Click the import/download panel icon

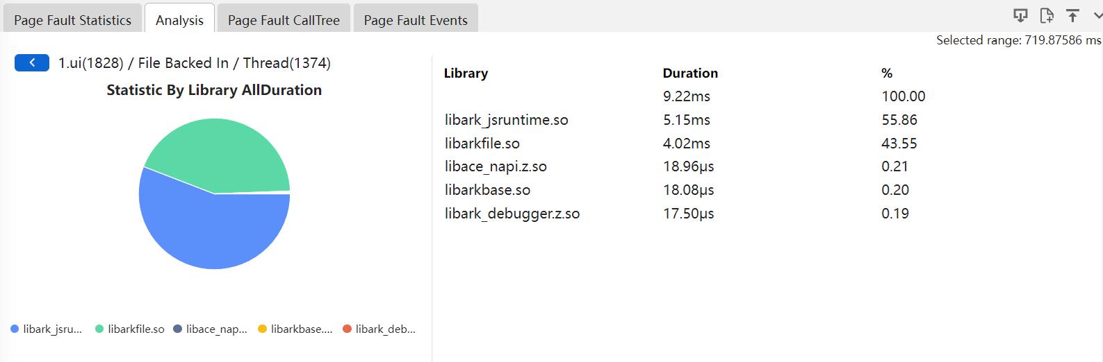click(1020, 15)
